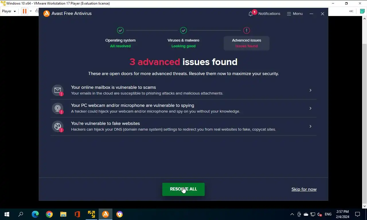Click the muted volume tray icon
367x220 pixels.
(320, 214)
